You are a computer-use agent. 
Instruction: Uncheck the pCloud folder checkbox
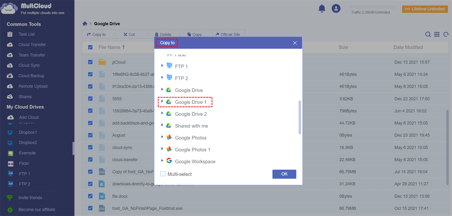pyautogui.click(x=90, y=62)
